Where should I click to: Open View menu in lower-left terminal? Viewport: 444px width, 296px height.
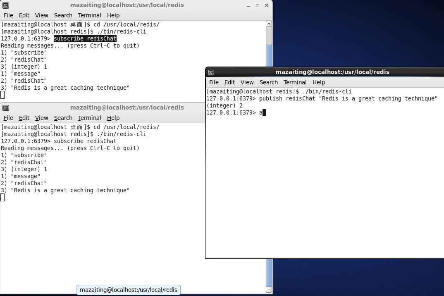point(42,118)
